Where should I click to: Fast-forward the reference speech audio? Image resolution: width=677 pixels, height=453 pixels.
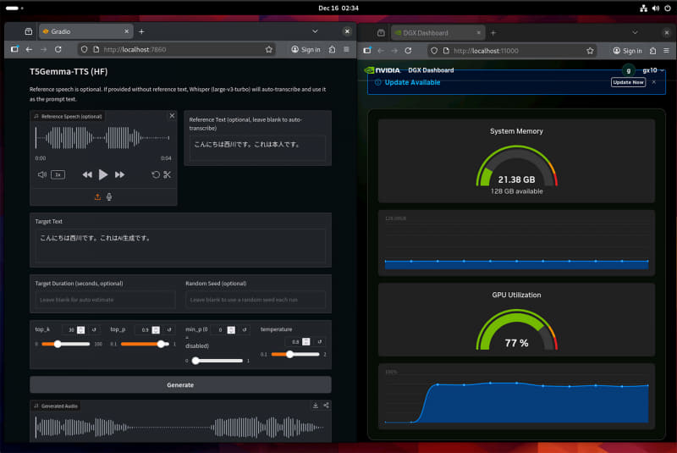pyautogui.click(x=119, y=174)
